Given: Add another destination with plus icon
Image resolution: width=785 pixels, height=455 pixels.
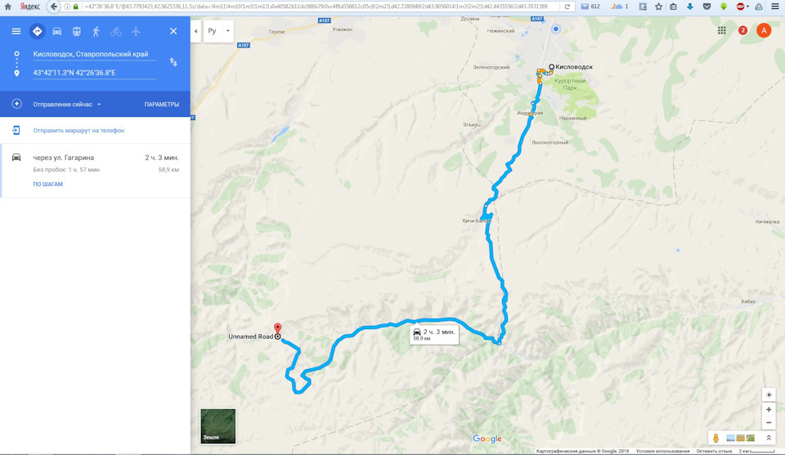Looking at the screenshot, I should click(x=16, y=104).
